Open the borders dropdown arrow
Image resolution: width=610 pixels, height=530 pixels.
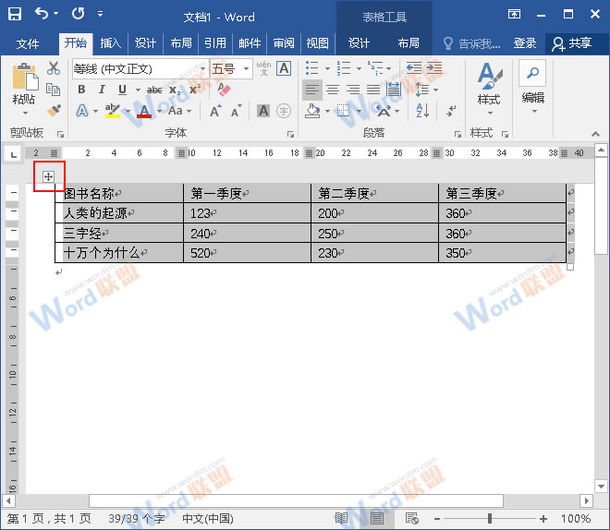click(359, 111)
